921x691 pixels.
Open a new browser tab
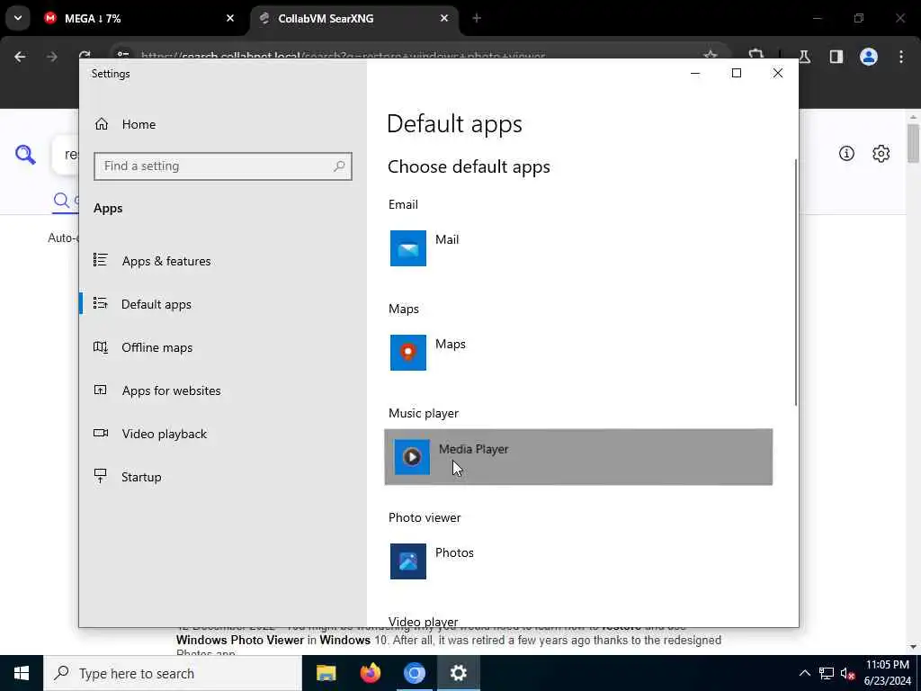(477, 18)
